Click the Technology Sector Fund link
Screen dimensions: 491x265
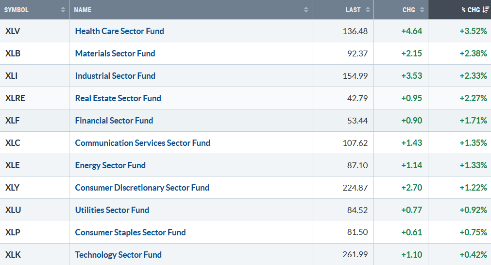119,255
